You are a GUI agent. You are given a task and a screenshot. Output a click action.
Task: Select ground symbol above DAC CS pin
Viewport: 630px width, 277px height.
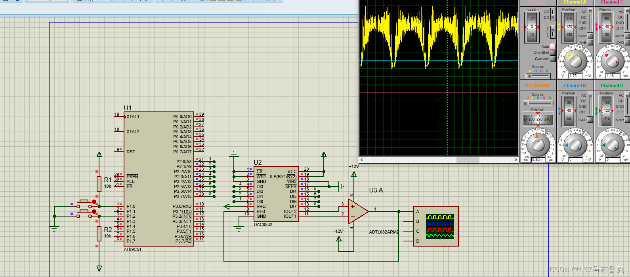coord(234,153)
